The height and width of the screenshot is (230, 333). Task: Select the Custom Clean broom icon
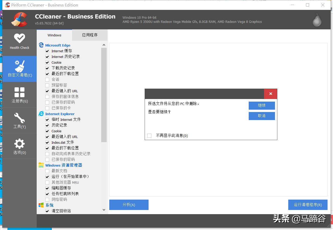point(20,66)
